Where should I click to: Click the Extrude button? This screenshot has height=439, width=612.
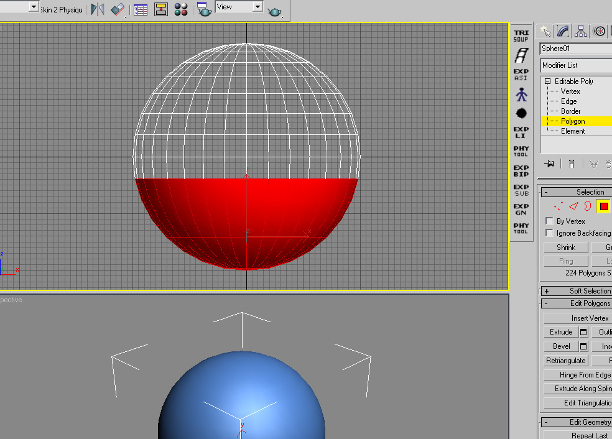[x=560, y=332]
